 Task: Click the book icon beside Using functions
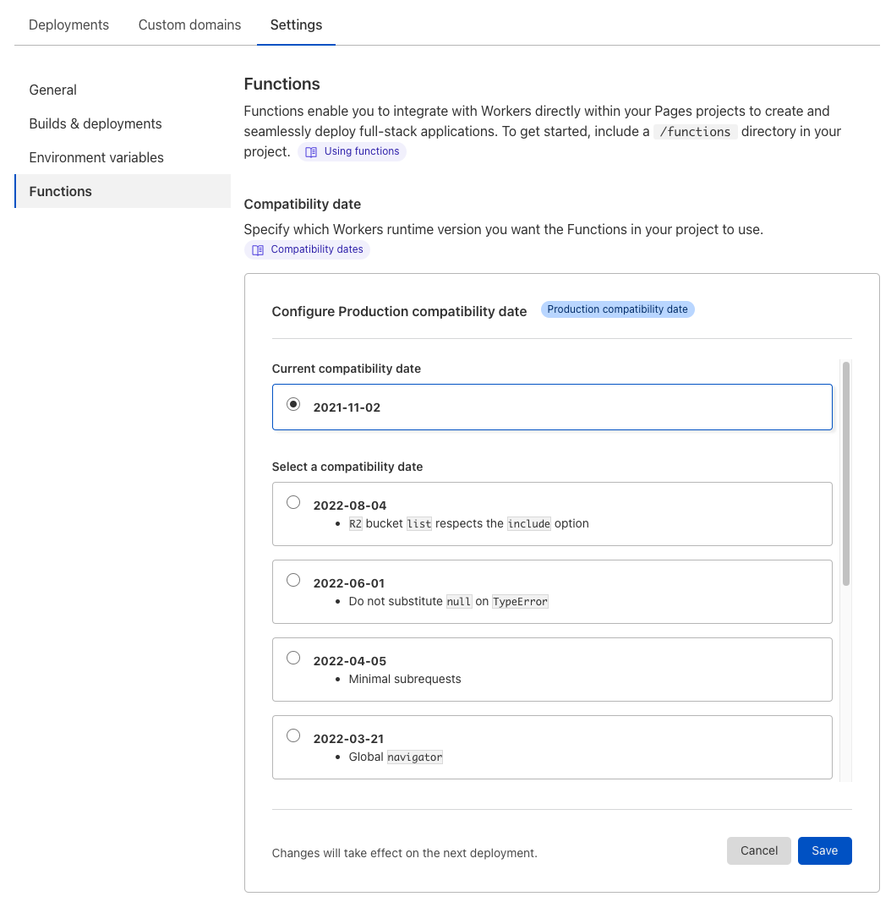(x=311, y=152)
